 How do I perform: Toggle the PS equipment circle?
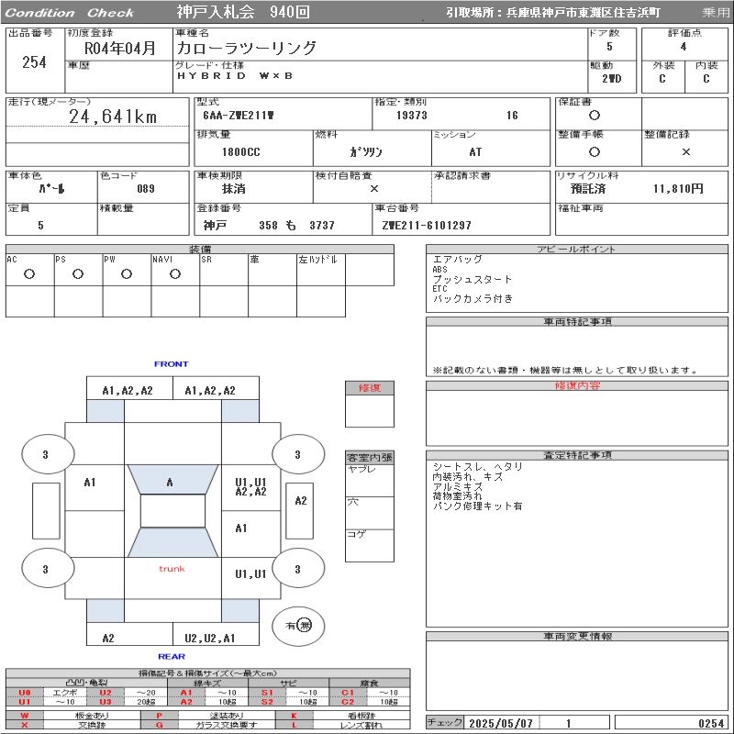pyautogui.click(x=78, y=273)
